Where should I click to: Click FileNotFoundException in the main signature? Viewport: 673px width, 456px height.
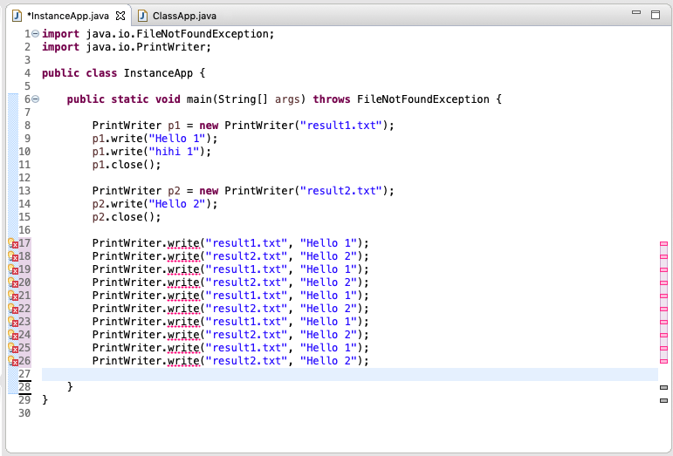click(422, 99)
